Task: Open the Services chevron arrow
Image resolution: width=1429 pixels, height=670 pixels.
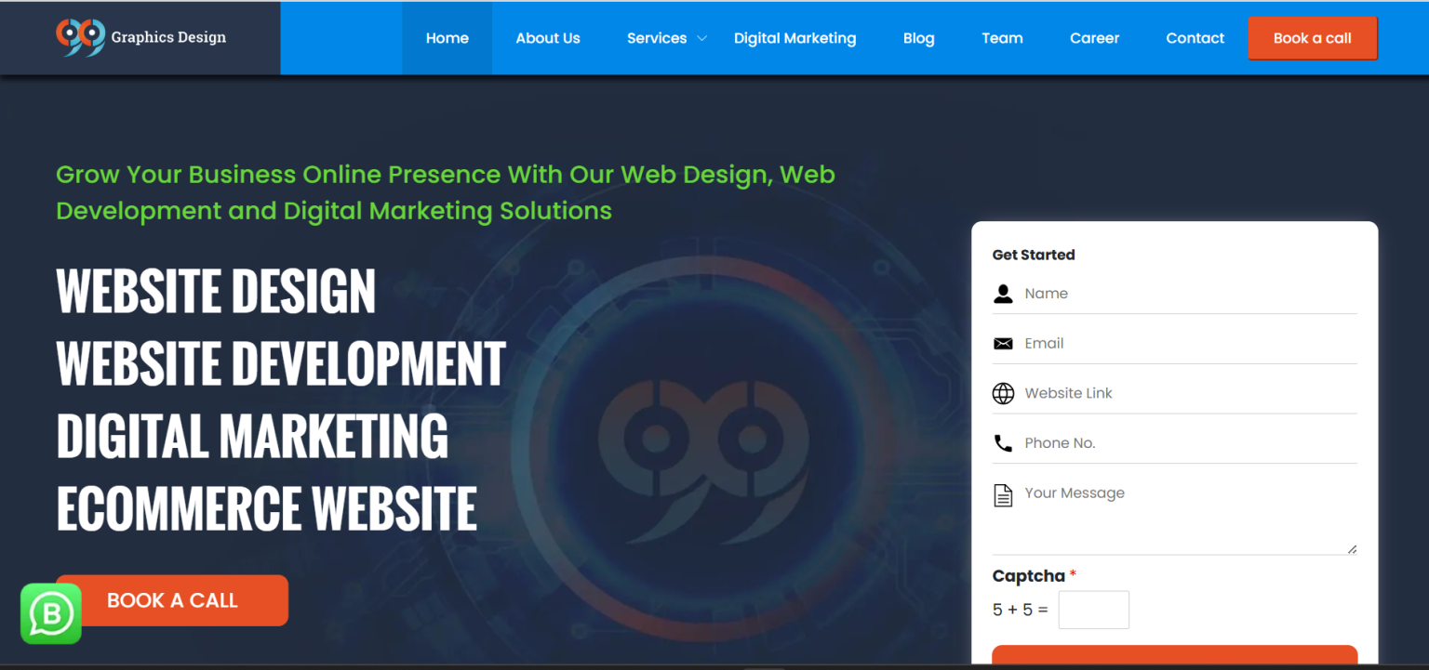Action: point(701,39)
